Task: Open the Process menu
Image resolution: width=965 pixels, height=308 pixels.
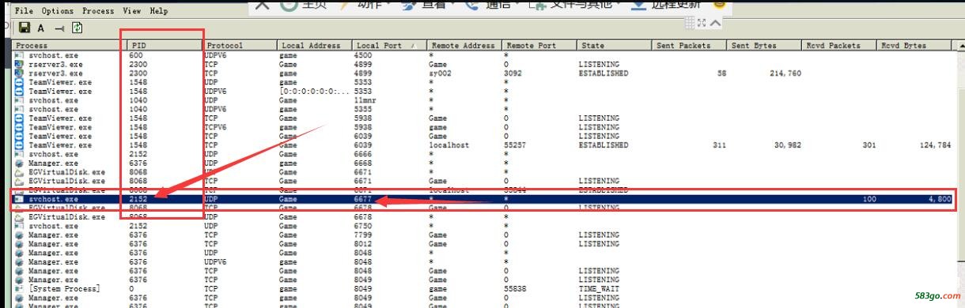Action: point(99,11)
